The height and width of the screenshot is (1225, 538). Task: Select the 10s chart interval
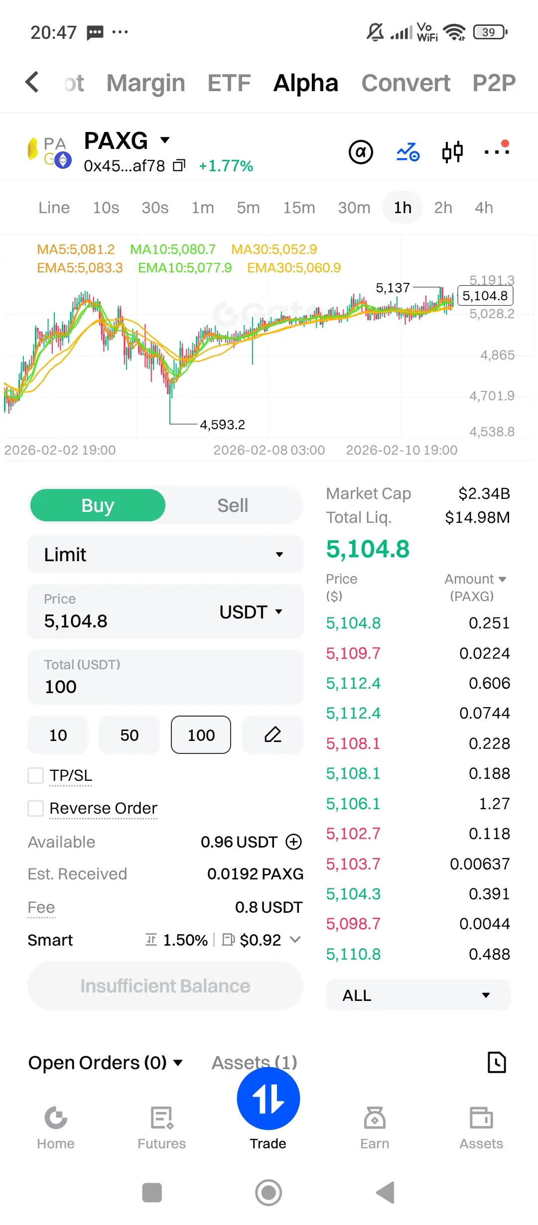click(106, 207)
